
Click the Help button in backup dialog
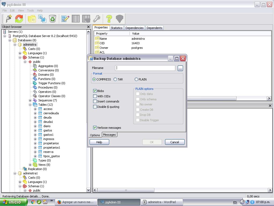(99, 142)
